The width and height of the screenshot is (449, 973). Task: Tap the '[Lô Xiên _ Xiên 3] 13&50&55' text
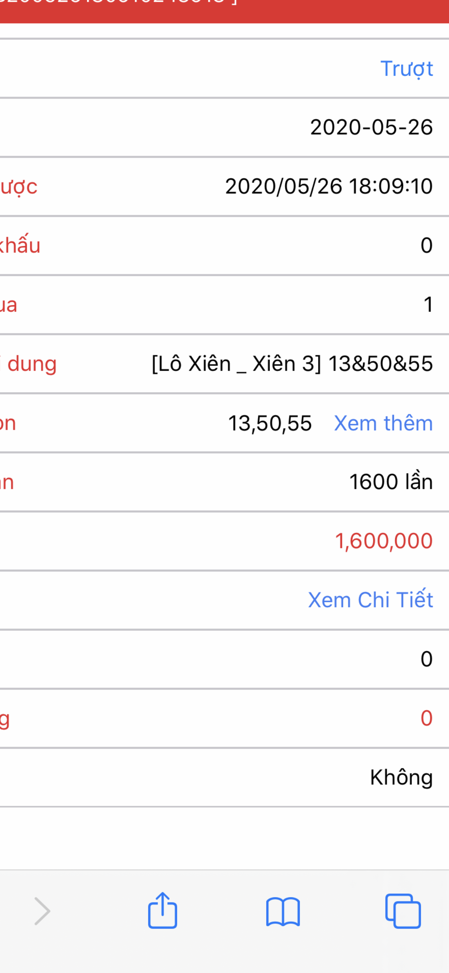click(292, 364)
